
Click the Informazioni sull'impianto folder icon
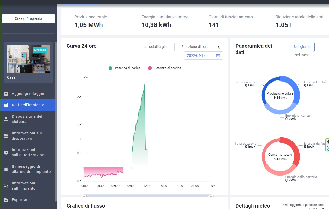[x=6, y=186]
